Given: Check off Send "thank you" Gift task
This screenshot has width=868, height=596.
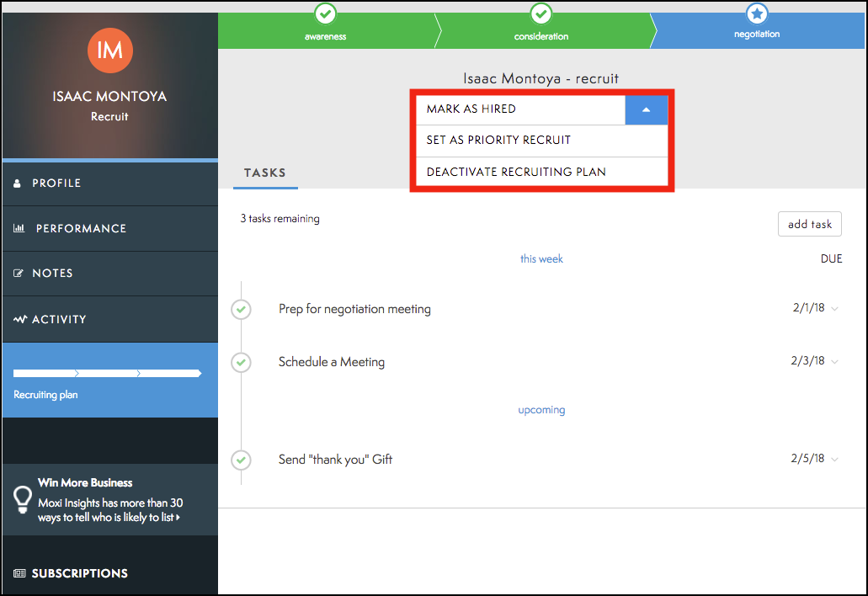Looking at the screenshot, I should (242, 460).
